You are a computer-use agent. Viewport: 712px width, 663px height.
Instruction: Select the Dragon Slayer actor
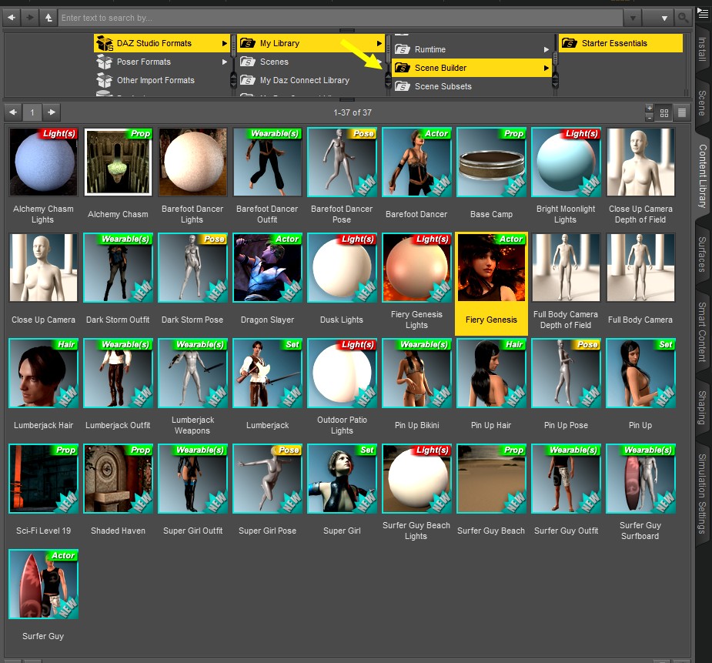[267, 267]
